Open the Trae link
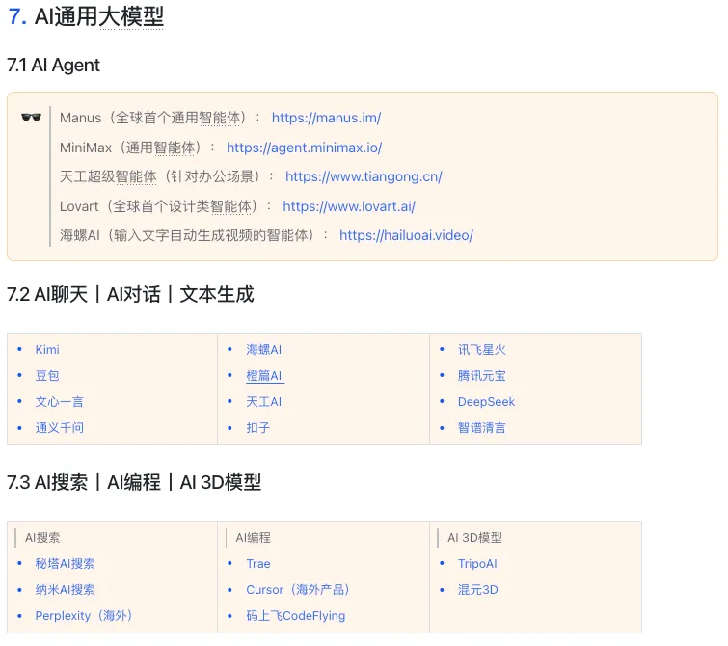728x646 pixels. click(x=258, y=564)
